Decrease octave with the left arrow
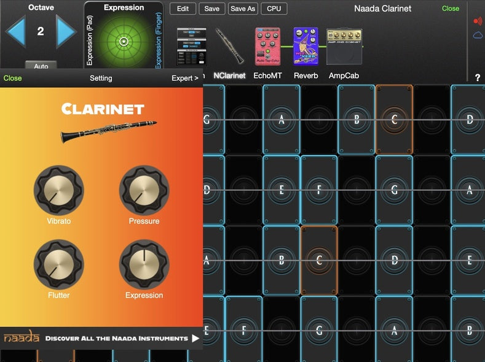Screen dimensions: 485x362 click(15, 31)
